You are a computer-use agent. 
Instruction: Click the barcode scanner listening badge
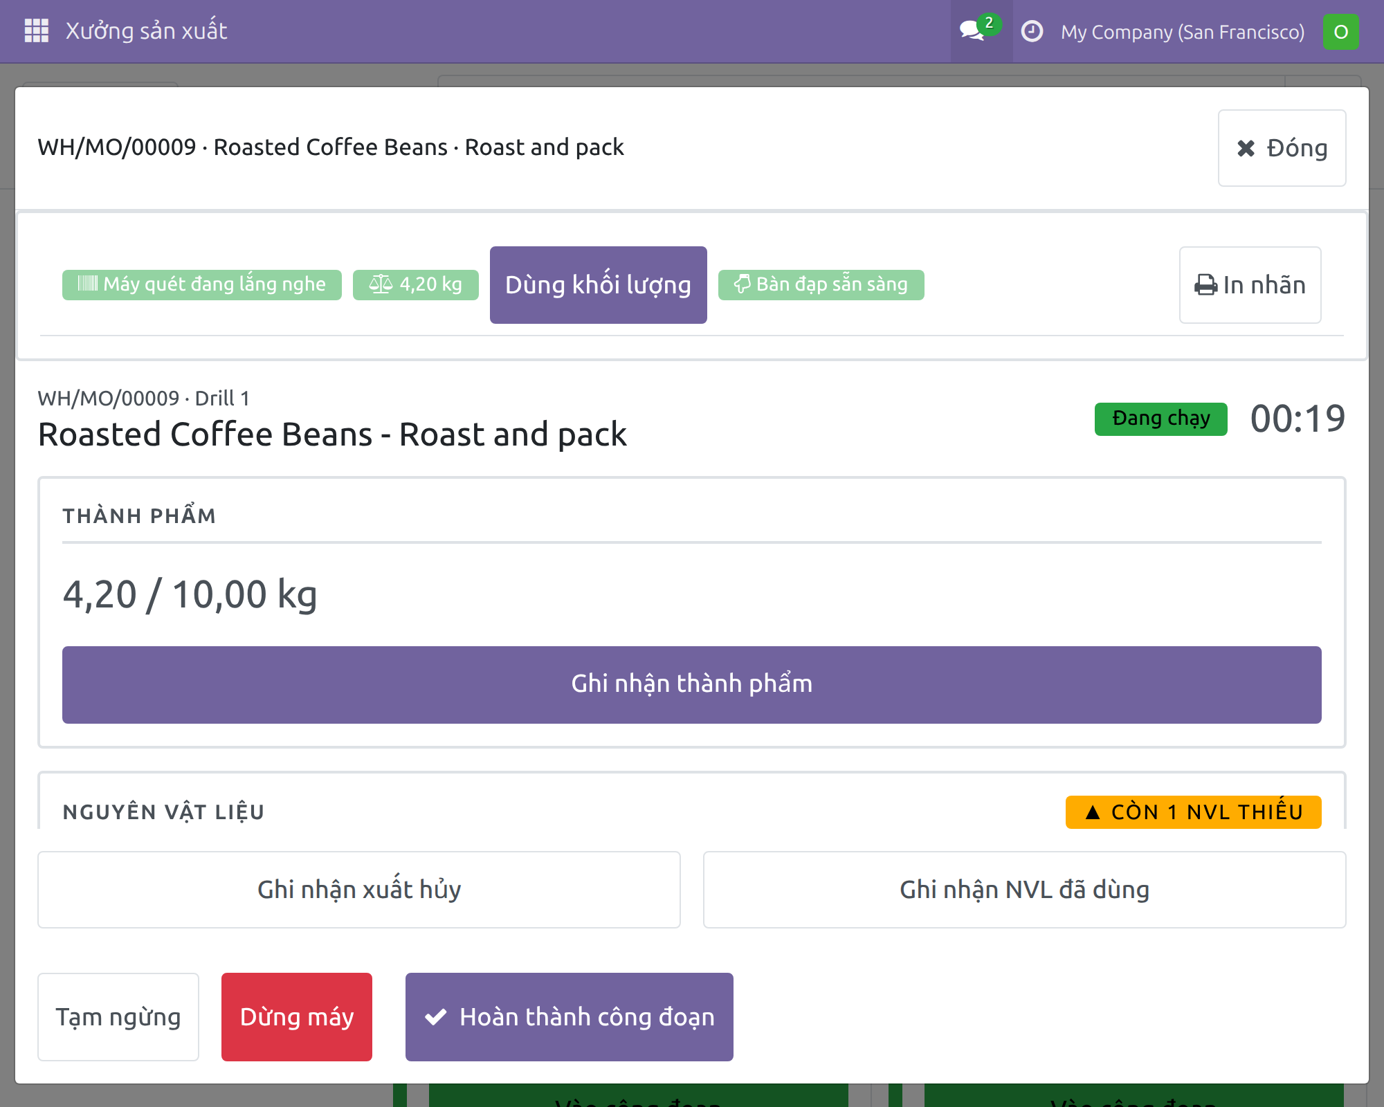[202, 284]
